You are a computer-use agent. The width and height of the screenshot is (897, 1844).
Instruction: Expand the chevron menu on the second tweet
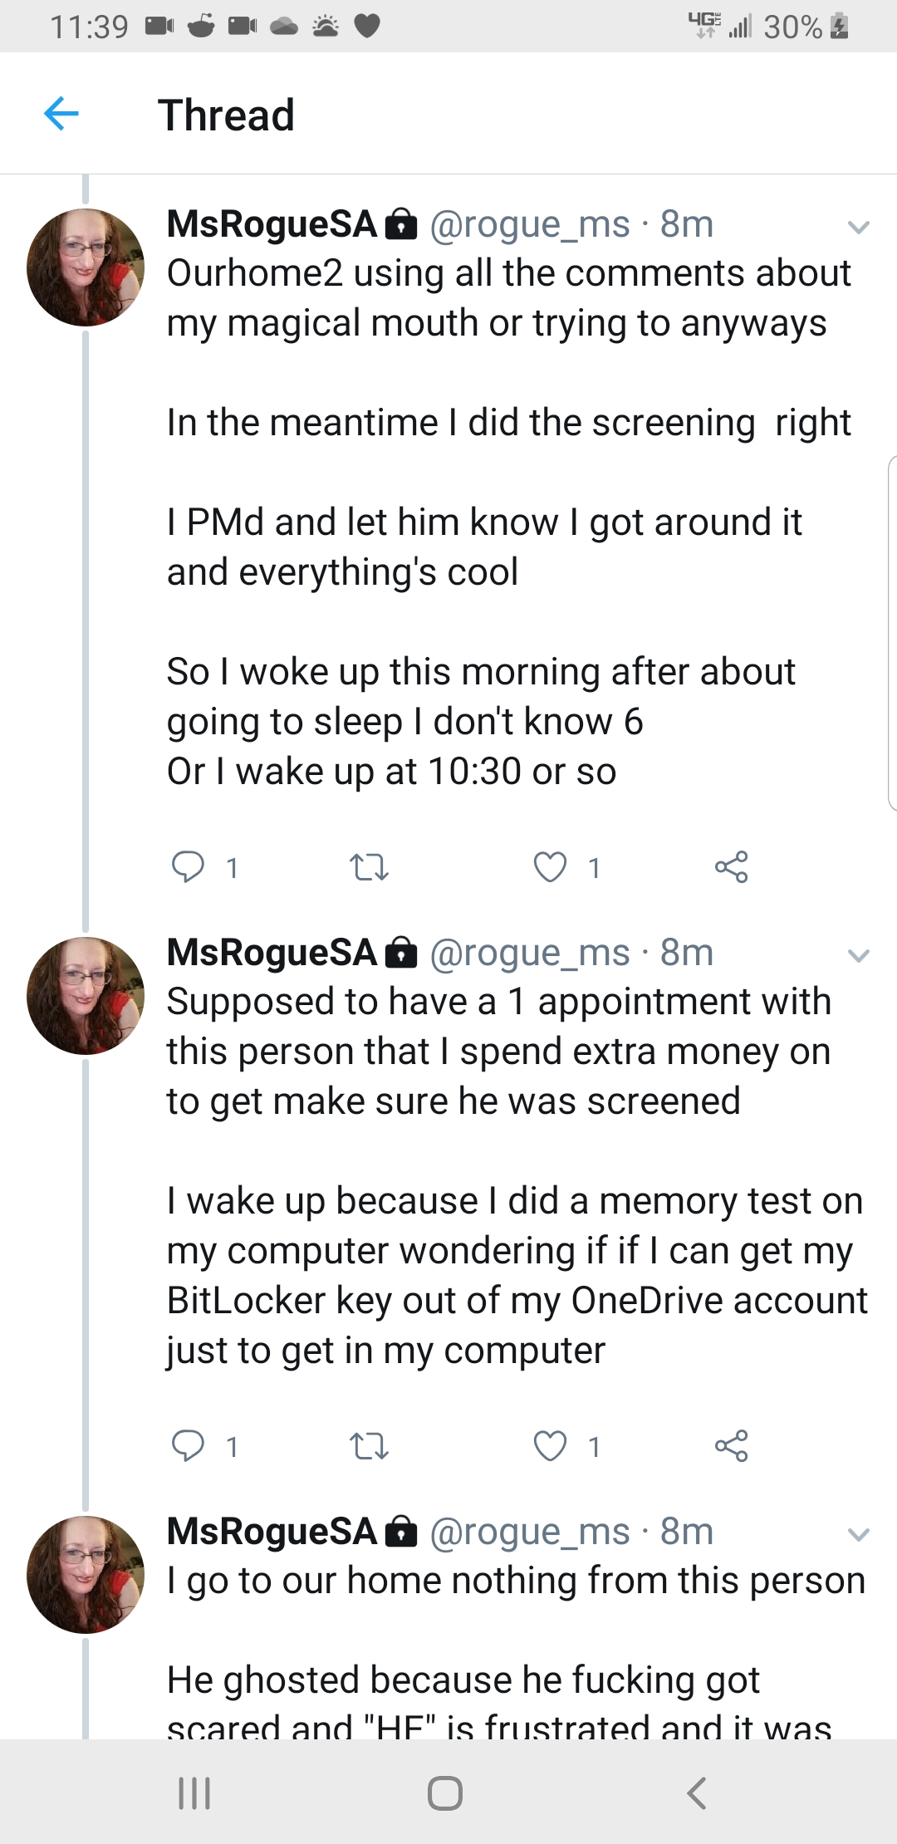tap(858, 955)
